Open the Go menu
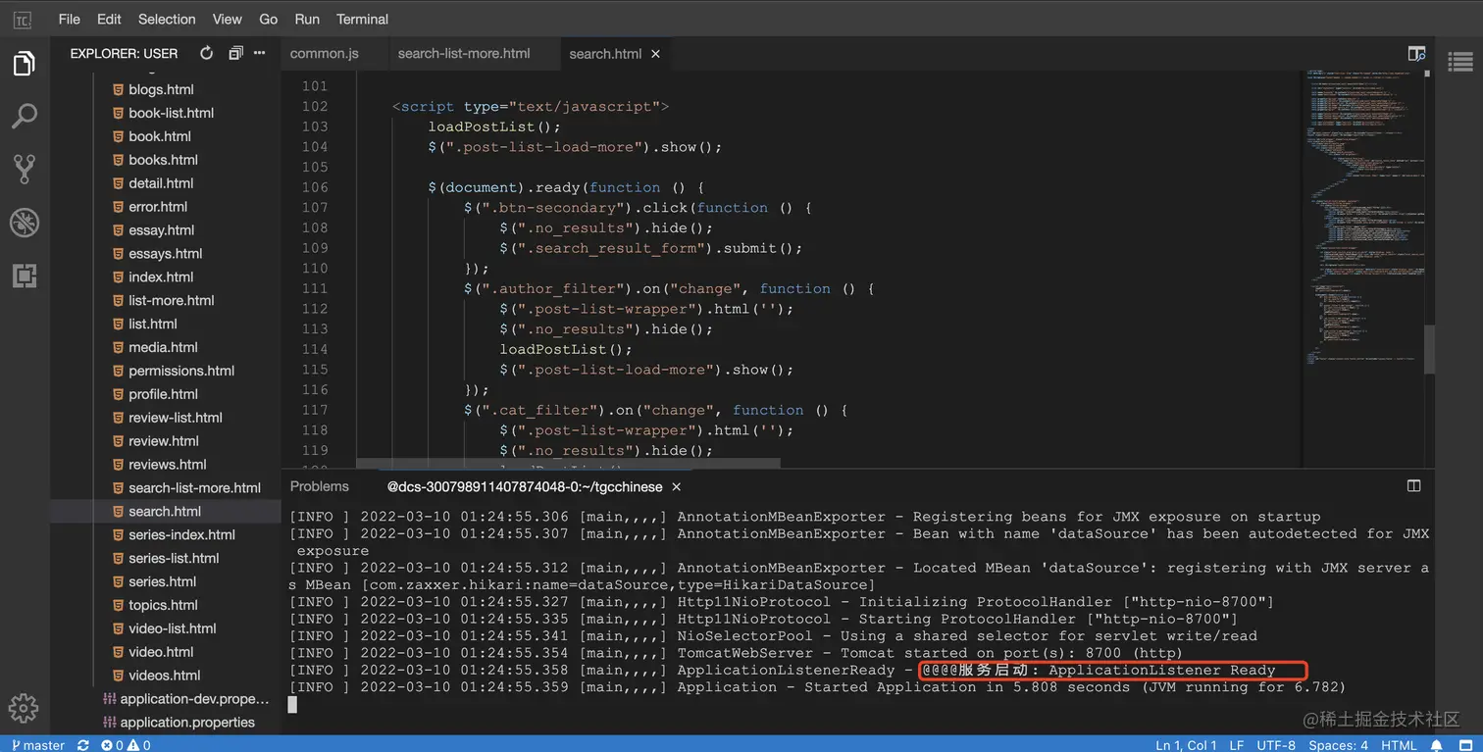This screenshot has height=752, width=1483. (269, 19)
